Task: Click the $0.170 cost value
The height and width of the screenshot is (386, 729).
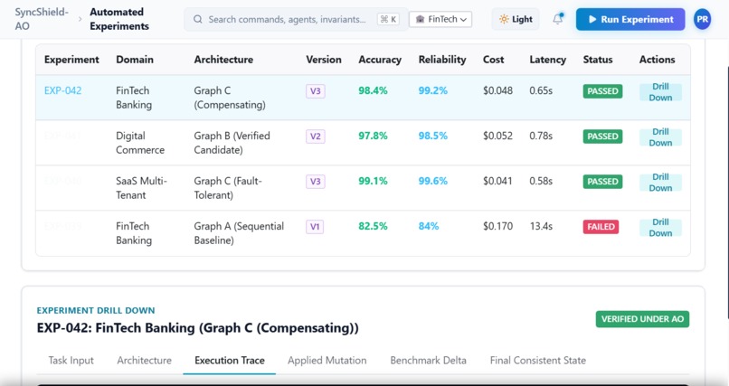Action: click(x=498, y=226)
